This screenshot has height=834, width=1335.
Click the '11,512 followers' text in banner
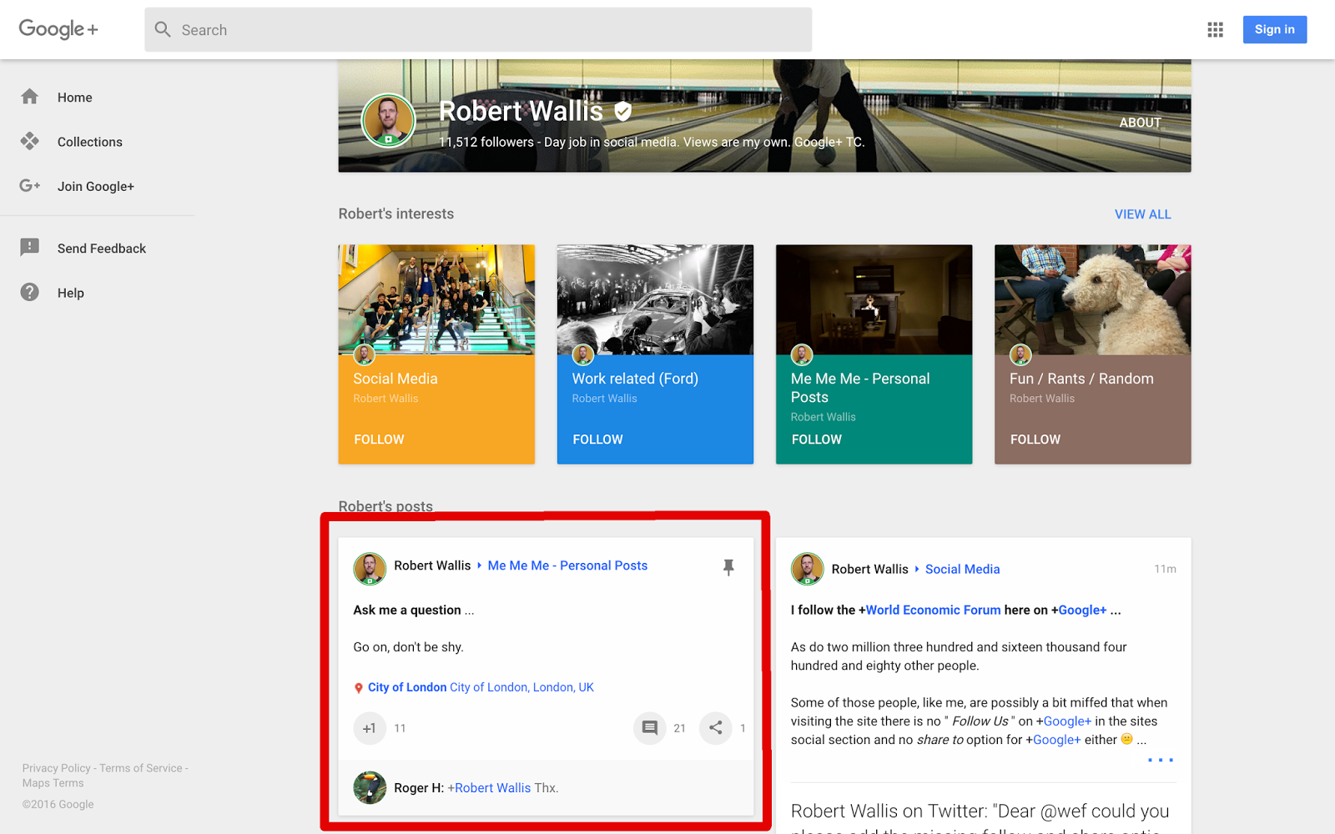(486, 142)
